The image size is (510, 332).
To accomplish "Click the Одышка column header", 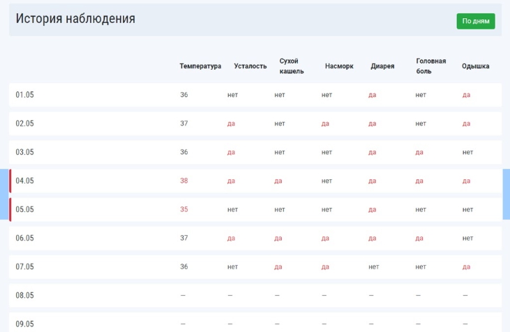I will point(475,66).
